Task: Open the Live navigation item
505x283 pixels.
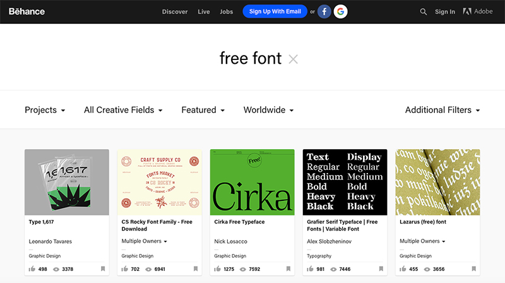Action: pos(203,11)
